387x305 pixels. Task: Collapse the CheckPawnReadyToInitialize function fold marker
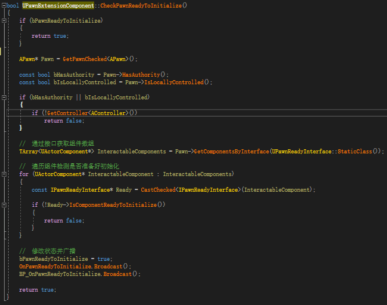[4, 5]
